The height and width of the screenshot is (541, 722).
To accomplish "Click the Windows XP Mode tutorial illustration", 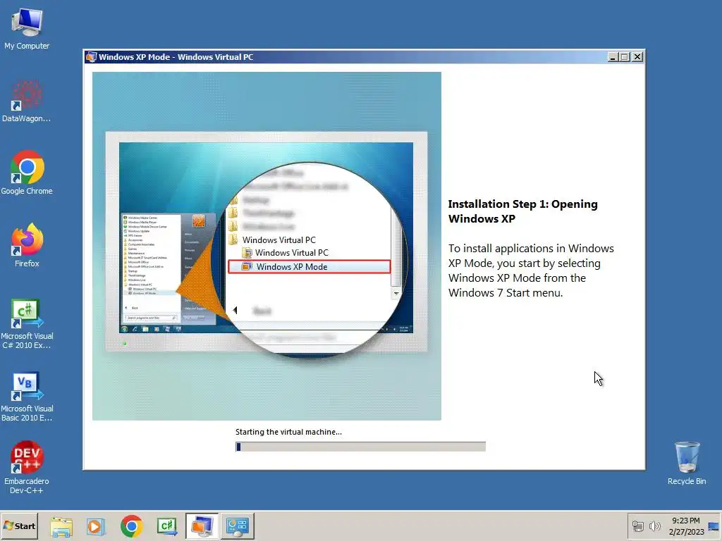I will (x=267, y=246).
